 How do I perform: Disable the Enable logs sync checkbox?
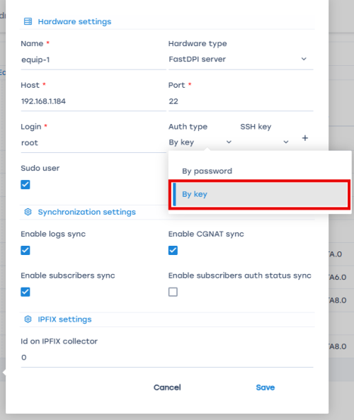tap(25, 251)
